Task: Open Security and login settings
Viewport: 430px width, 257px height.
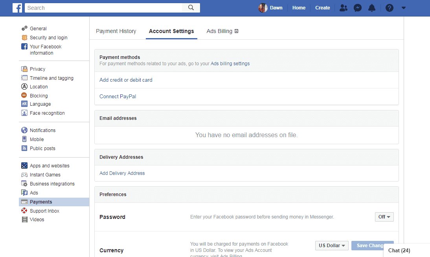Action: (x=48, y=38)
